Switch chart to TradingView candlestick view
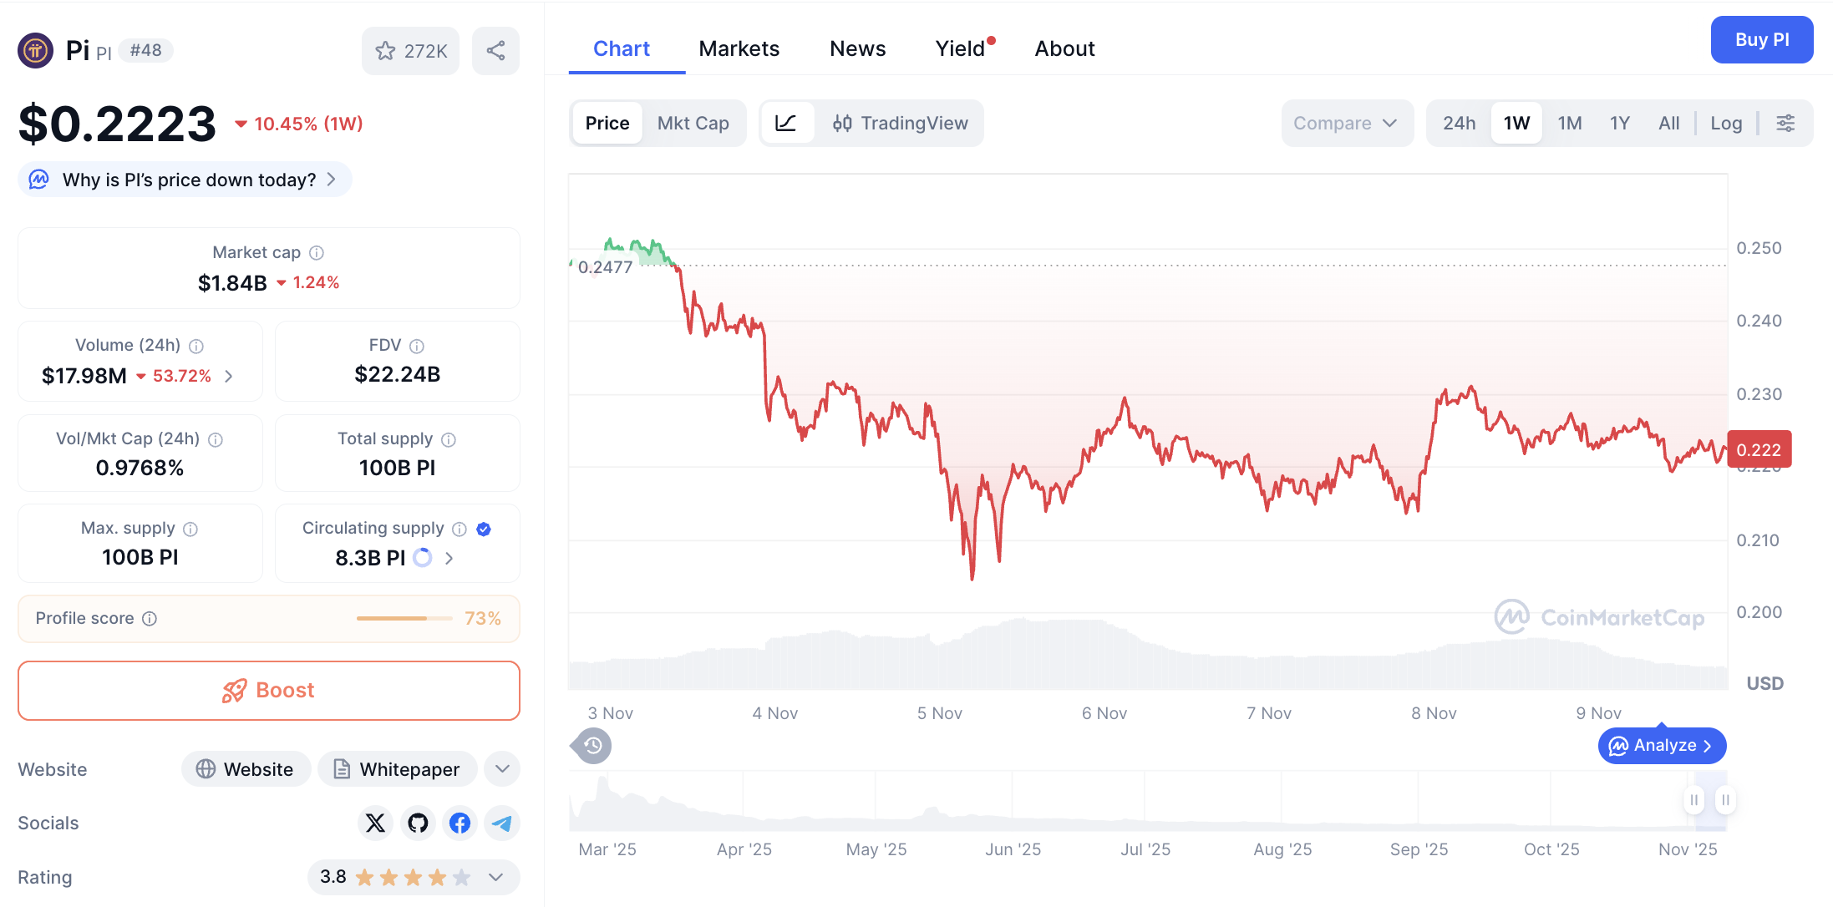This screenshot has width=1833, height=907. [x=901, y=123]
